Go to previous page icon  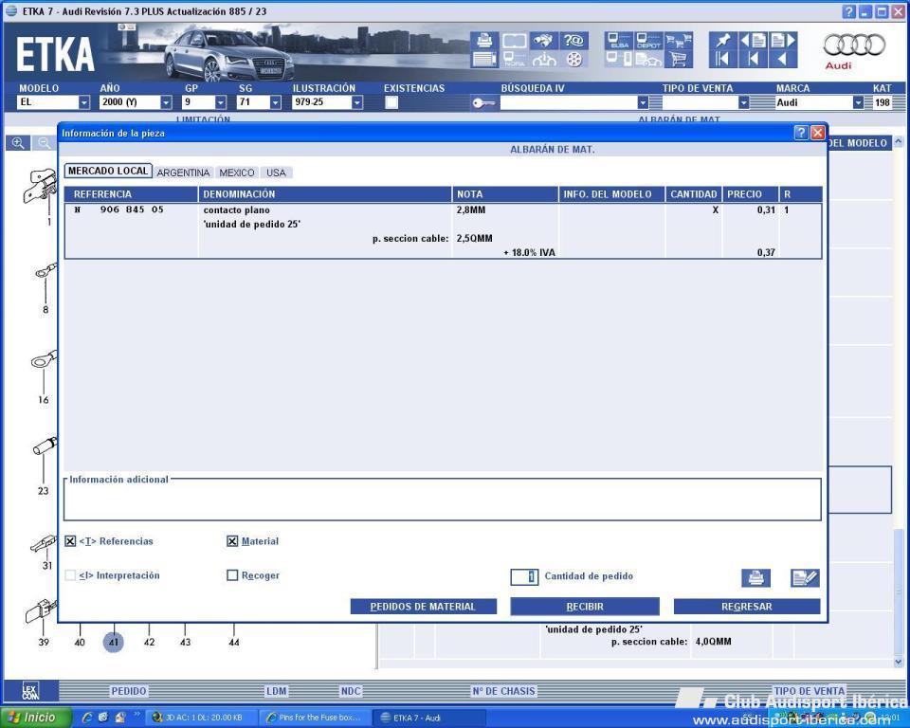point(753,40)
